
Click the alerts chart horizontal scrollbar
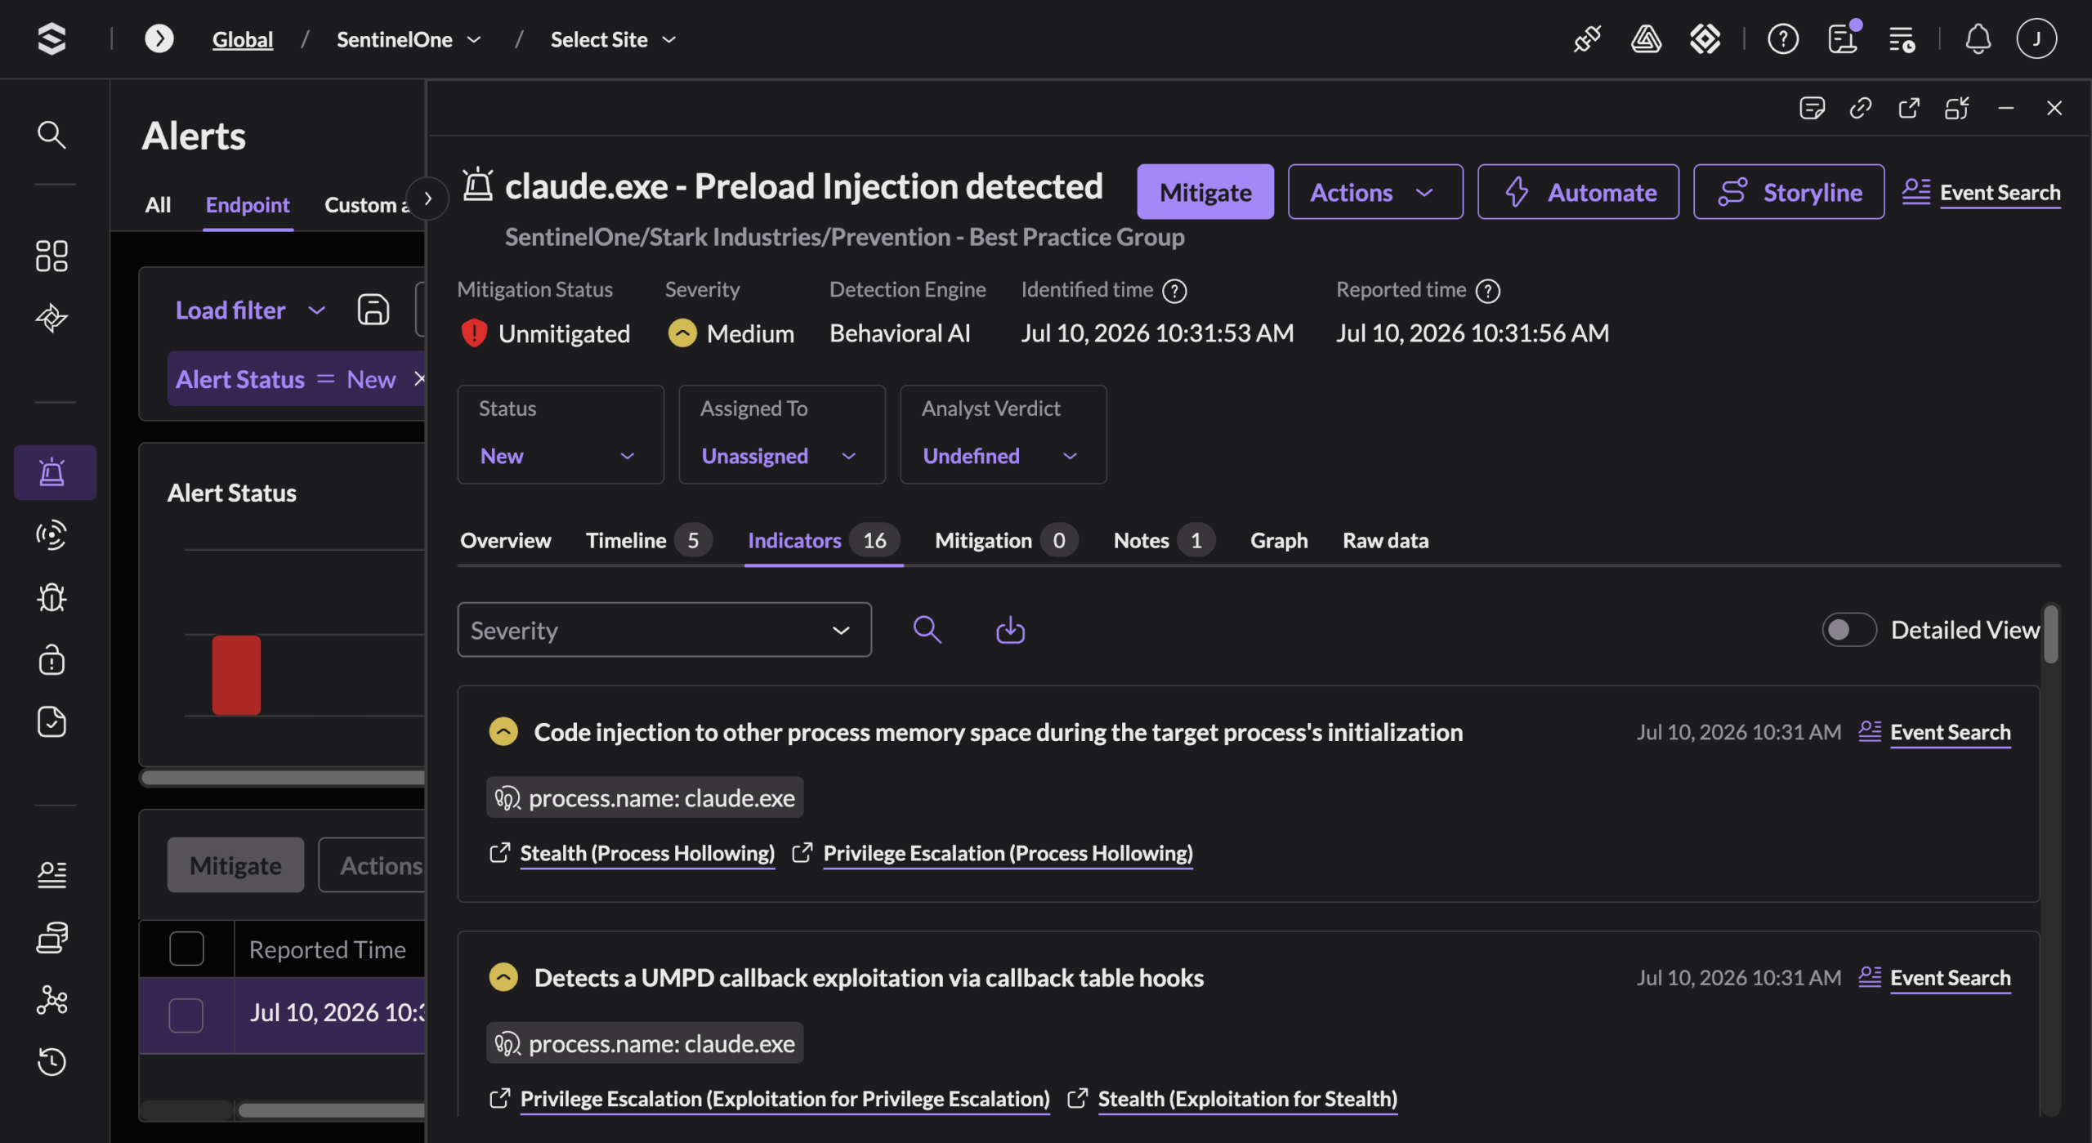283,777
